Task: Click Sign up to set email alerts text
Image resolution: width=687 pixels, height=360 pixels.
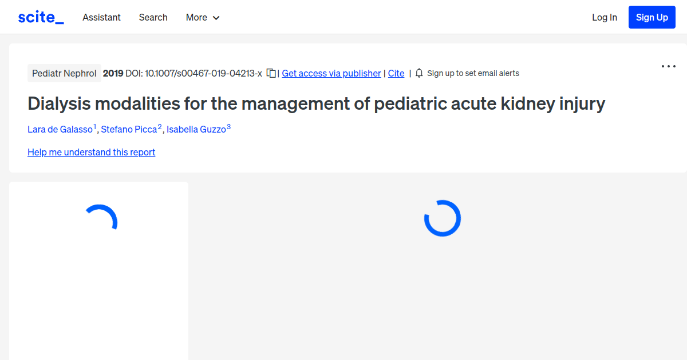Action: pyautogui.click(x=473, y=73)
